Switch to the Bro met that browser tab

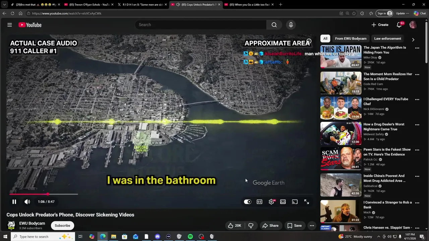pyautogui.click(x=36, y=5)
